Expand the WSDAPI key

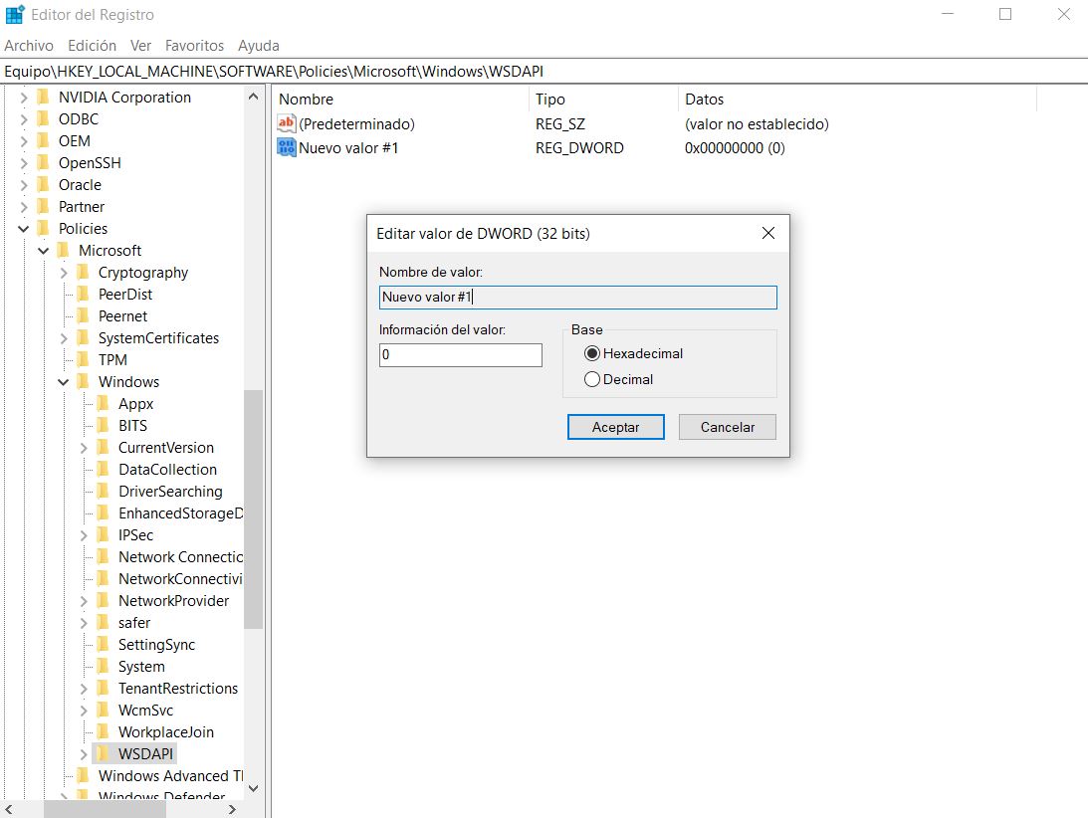[84, 753]
